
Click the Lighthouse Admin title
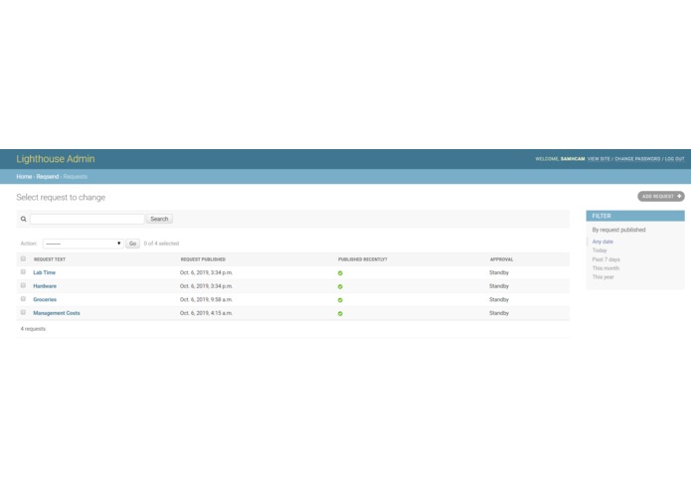56,159
